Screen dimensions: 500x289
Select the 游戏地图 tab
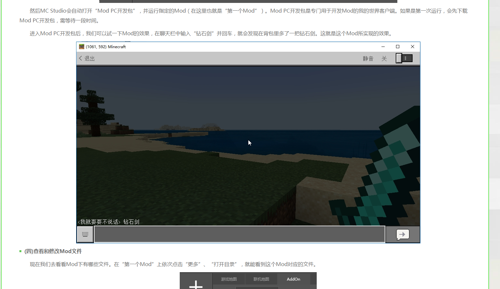[x=229, y=279]
